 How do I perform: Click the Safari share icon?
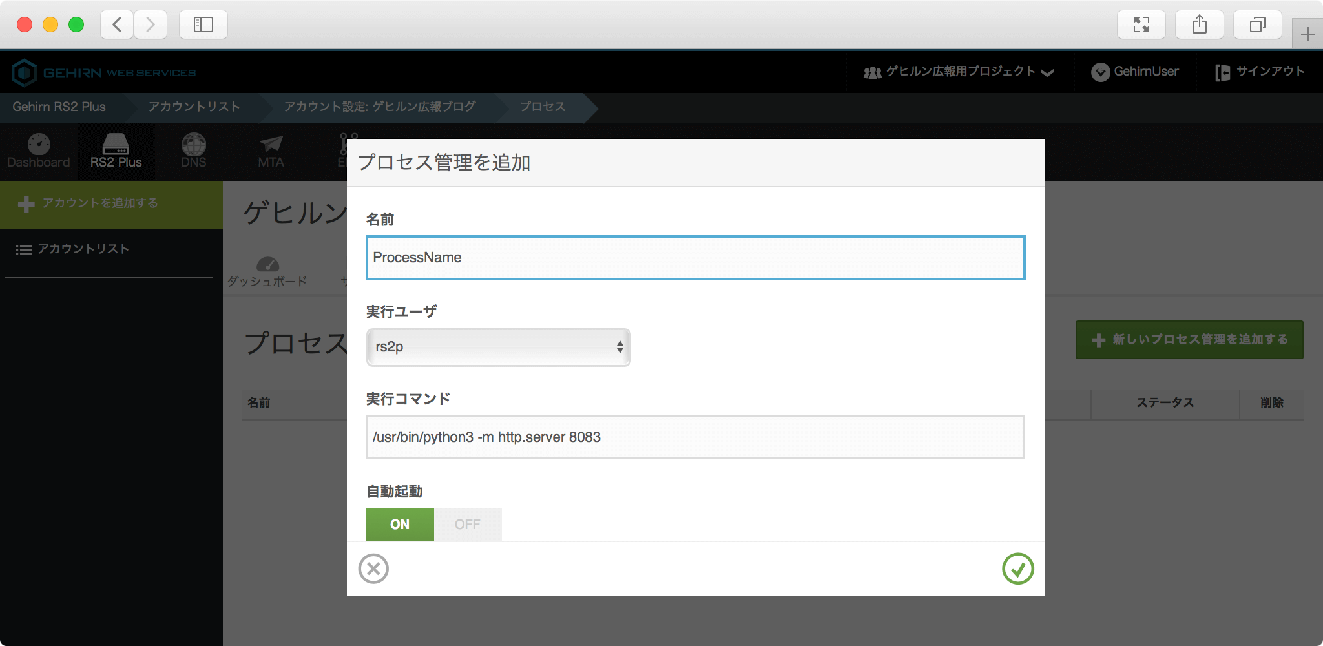tap(1199, 25)
